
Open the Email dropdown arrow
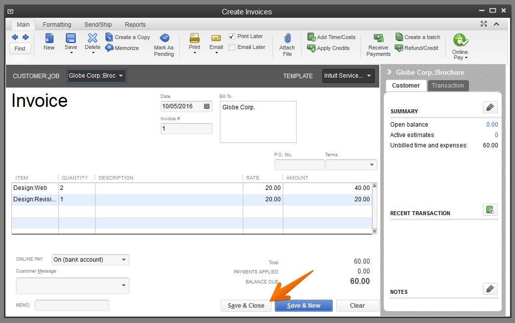click(x=216, y=53)
